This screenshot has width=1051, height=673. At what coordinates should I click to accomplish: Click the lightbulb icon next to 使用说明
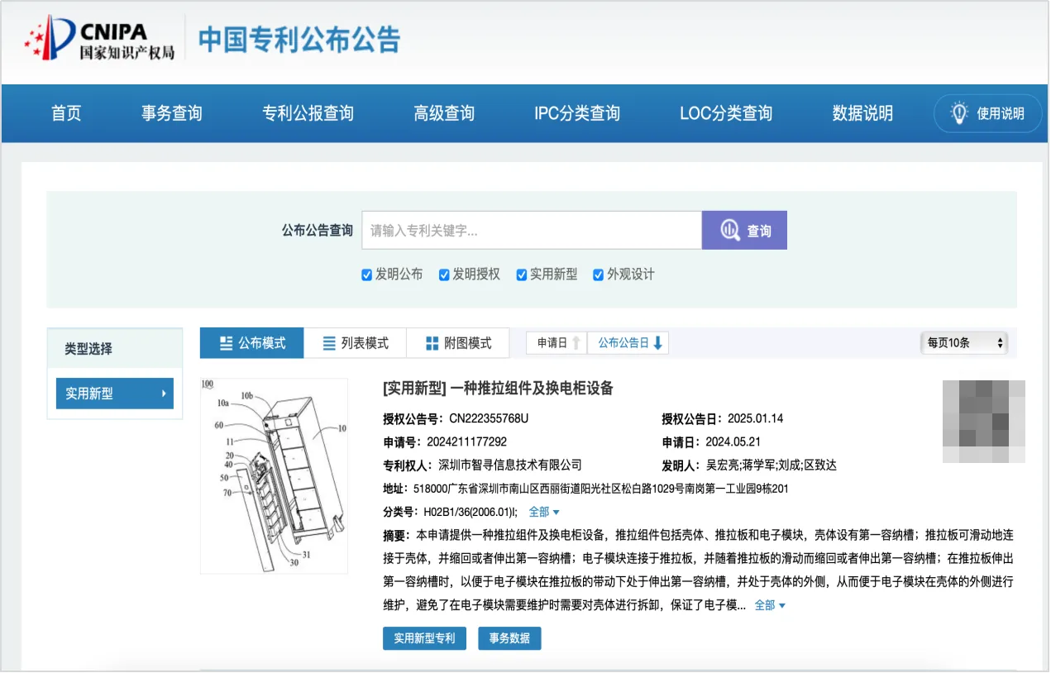(x=958, y=113)
